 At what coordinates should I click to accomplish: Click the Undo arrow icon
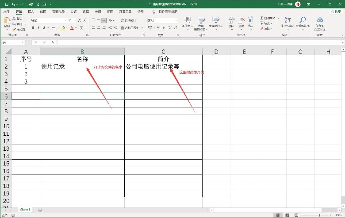pos(14,4)
